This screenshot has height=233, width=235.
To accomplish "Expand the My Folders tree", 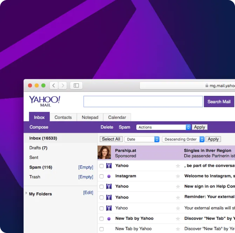I will click(26, 193).
